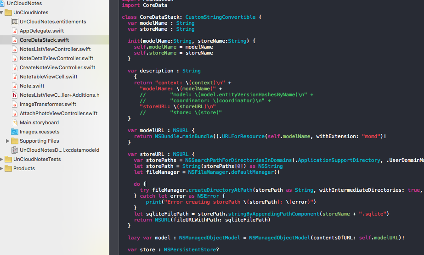Expand the Products group

click(x=1, y=168)
